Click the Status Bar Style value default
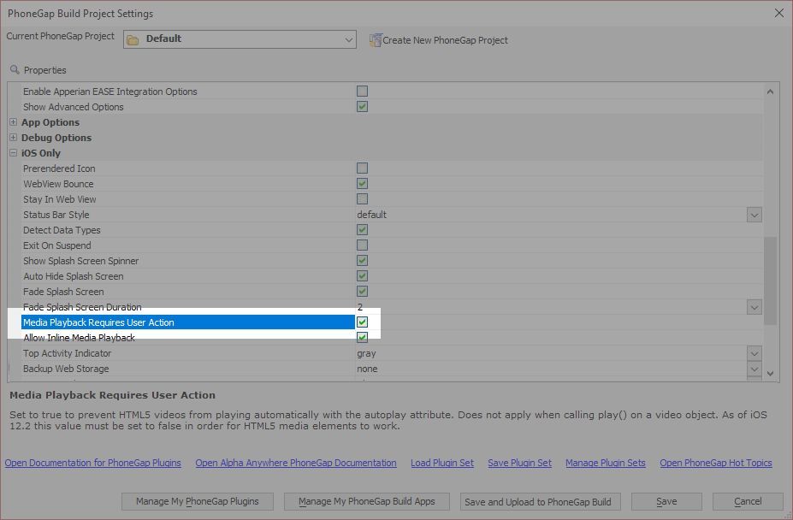Screen dimensions: 793x520 point(372,215)
